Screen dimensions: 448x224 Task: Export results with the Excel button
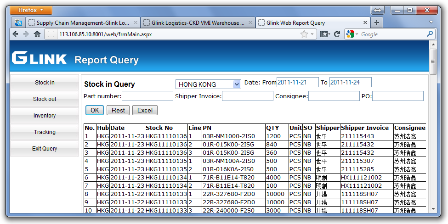pos(145,110)
